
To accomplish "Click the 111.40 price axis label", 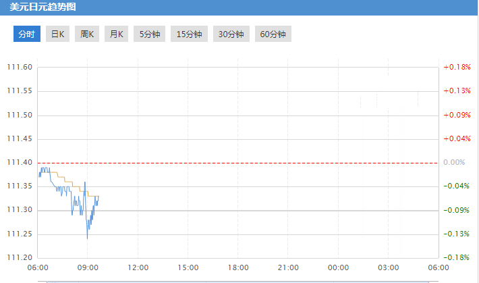I will (19, 163).
